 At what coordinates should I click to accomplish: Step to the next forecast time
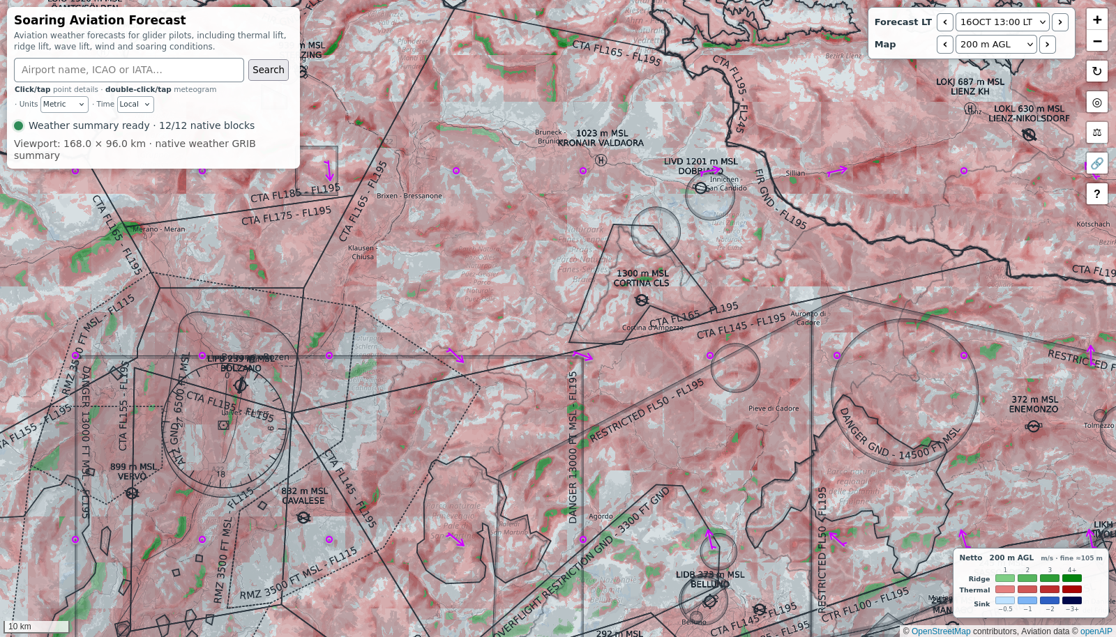click(1060, 22)
